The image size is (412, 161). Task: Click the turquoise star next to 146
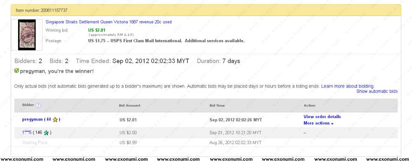(46, 133)
